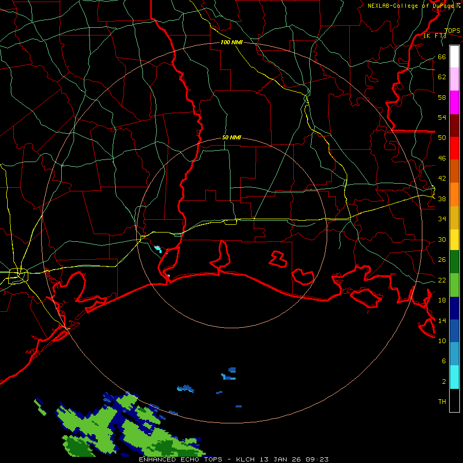Click the legend value '18'

coord(442,300)
